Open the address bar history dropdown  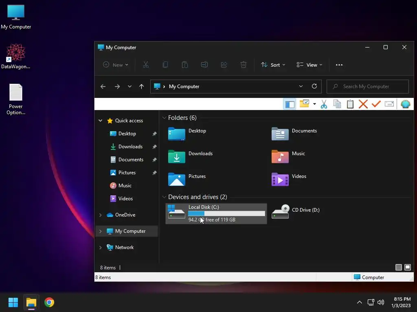[301, 86]
